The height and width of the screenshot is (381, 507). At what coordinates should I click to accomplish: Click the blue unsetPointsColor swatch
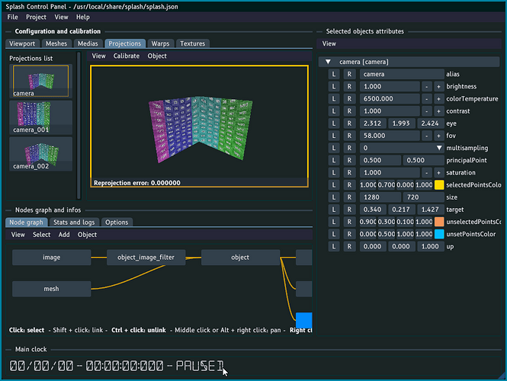click(x=438, y=234)
